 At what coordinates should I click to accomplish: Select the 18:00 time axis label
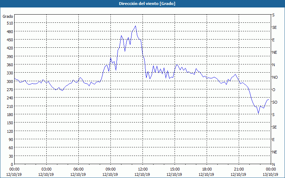tap(207, 169)
